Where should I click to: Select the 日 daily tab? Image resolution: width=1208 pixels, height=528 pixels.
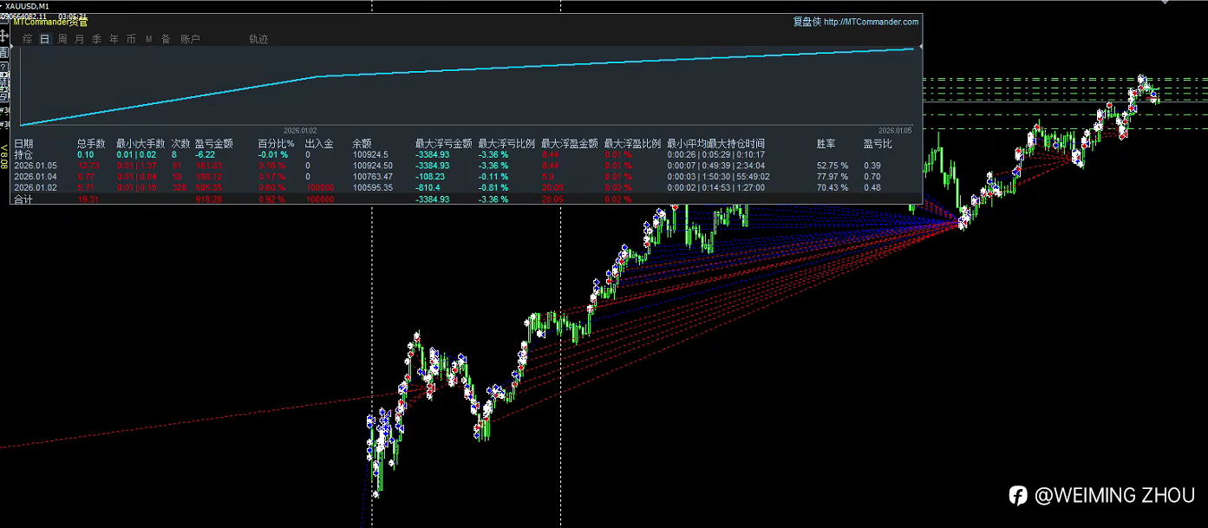45,39
